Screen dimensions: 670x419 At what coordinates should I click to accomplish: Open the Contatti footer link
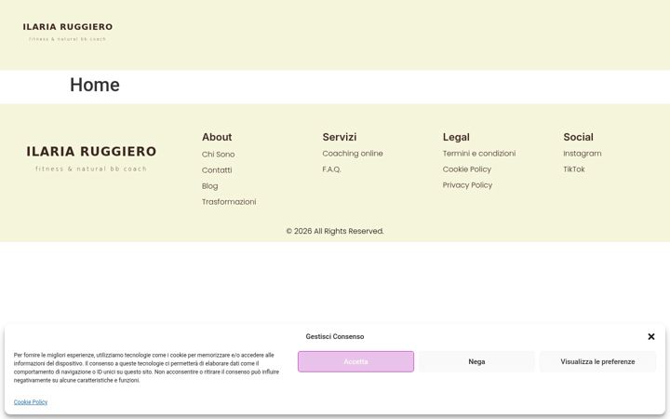[x=217, y=170]
